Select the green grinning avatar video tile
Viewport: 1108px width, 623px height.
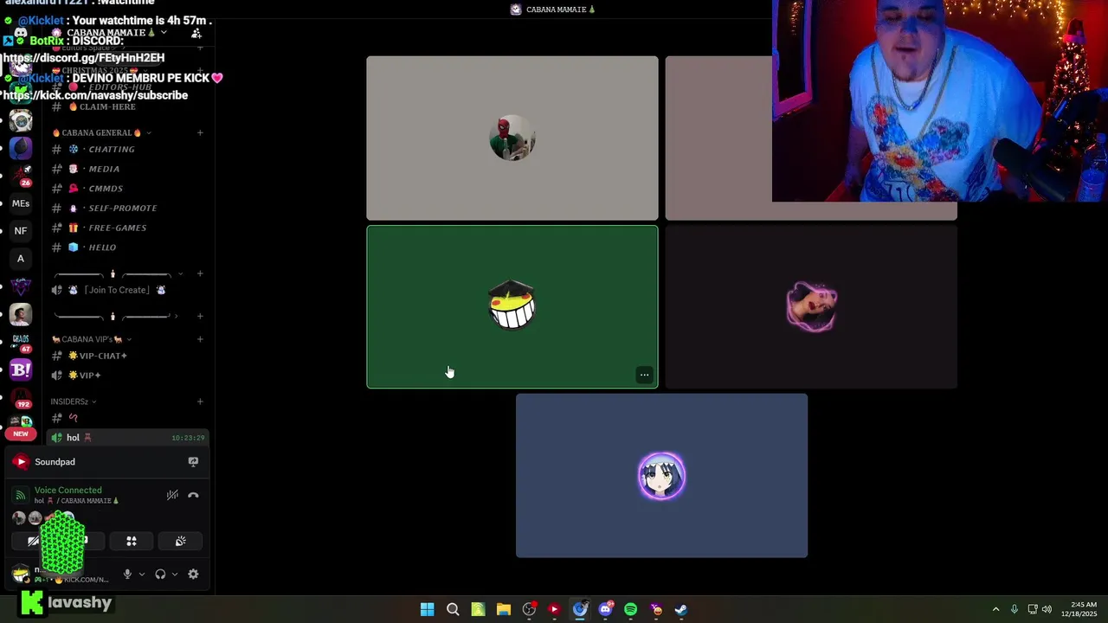click(x=512, y=307)
